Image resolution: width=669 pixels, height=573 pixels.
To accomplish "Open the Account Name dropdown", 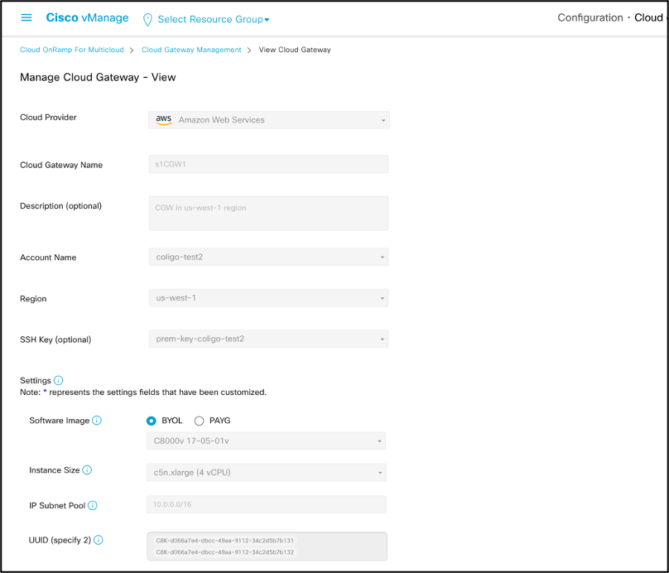I will (x=267, y=258).
